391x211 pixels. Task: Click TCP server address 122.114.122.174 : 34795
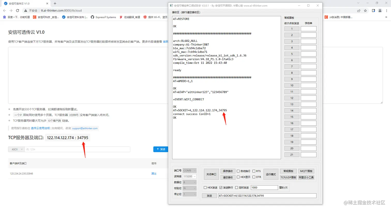pyautogui.click(x=67, y=138)
